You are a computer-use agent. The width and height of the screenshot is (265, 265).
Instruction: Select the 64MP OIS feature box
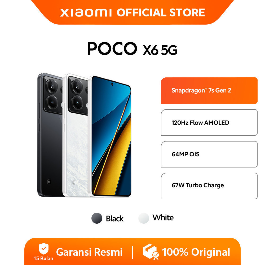click(x=209, y=154)
